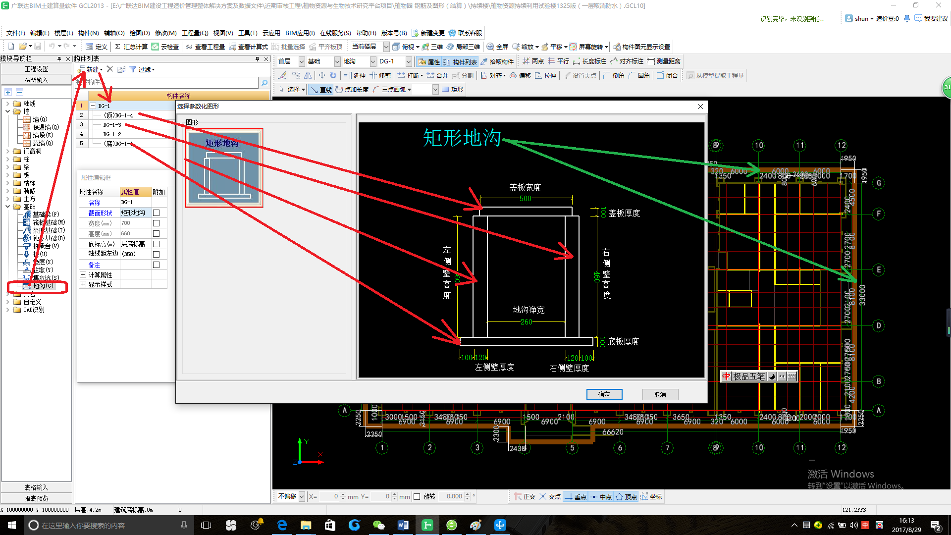Click the 局部三维 toolbar item
The image size is (951, 535).
(464, 47)
